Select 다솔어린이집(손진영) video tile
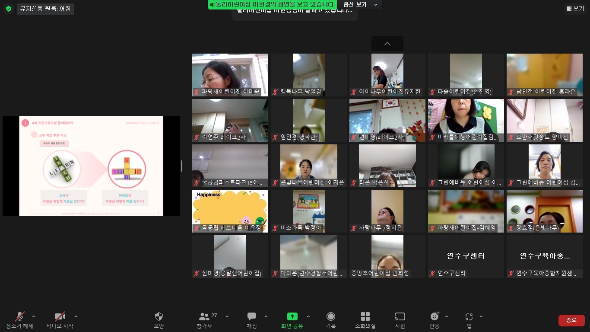The height and width of the screenshot is (332, 590). (466, 75)
